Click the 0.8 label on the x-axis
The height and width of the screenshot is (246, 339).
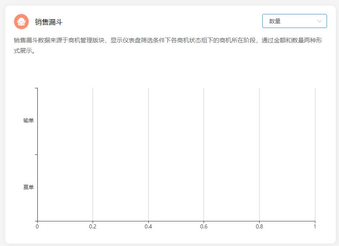pyautogui.click(x=259, y=227)
